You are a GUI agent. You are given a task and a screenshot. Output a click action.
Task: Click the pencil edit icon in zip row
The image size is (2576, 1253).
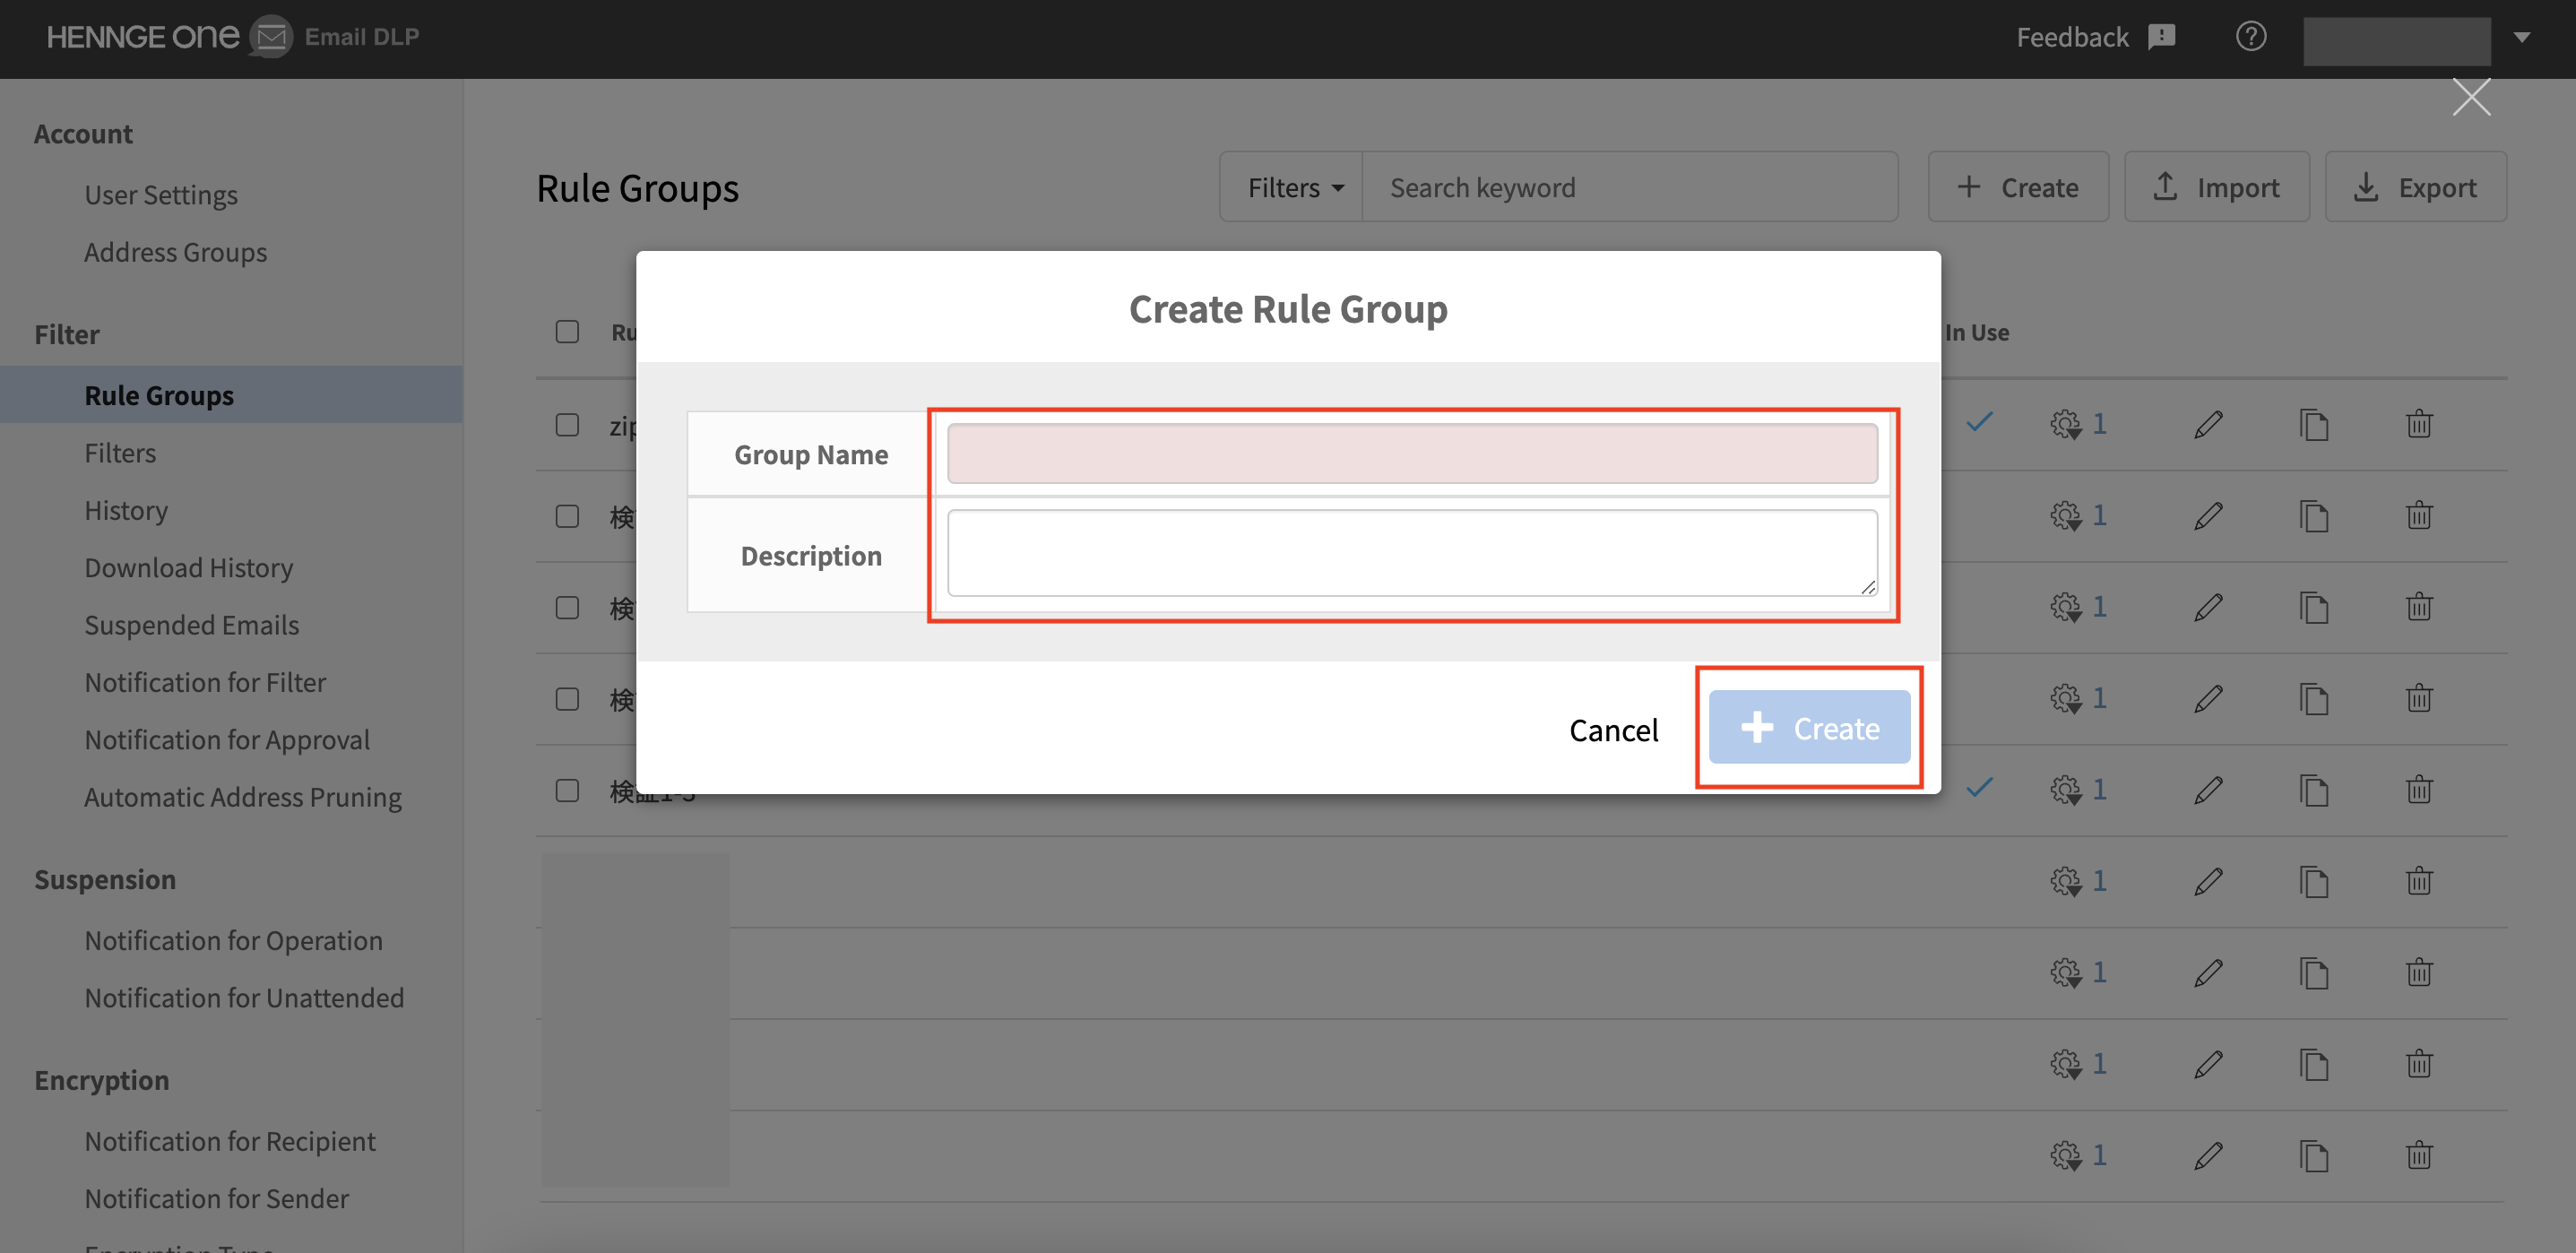[2208, 424]
